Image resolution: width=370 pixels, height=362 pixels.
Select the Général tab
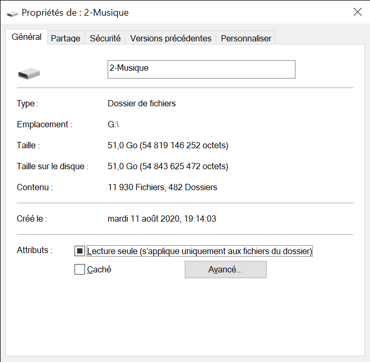tap(27, 37)
